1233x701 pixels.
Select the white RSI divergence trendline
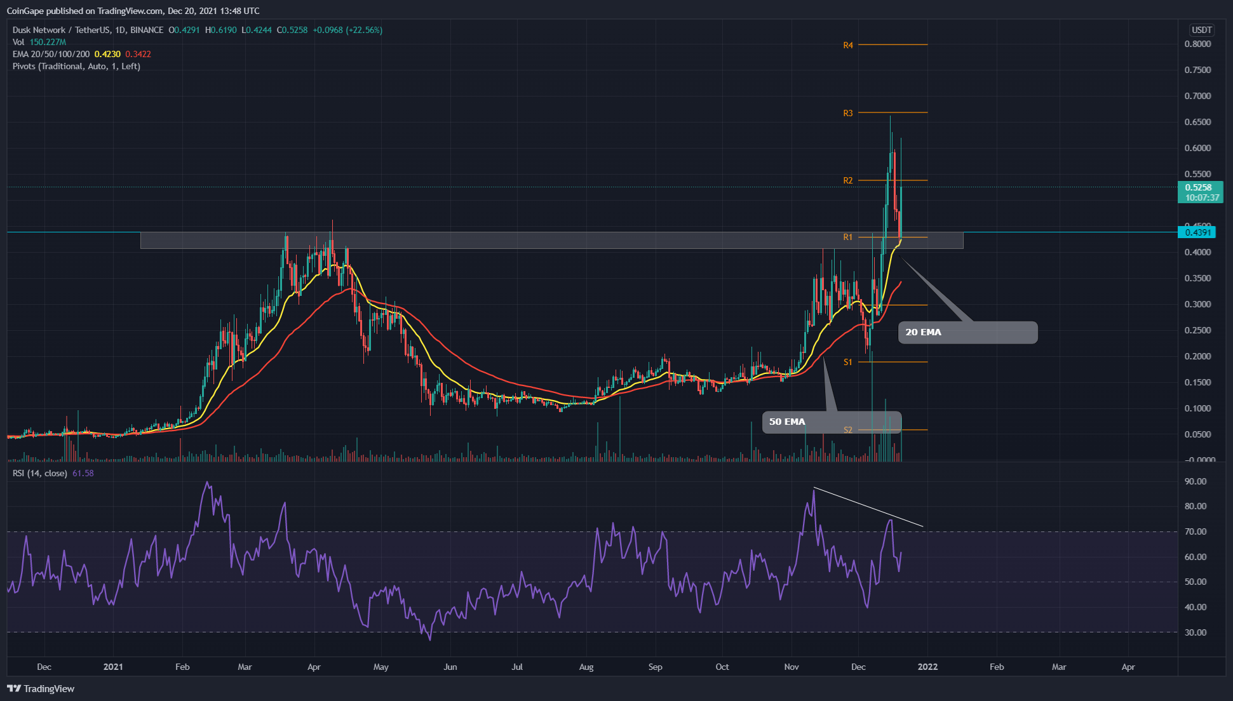868,507
